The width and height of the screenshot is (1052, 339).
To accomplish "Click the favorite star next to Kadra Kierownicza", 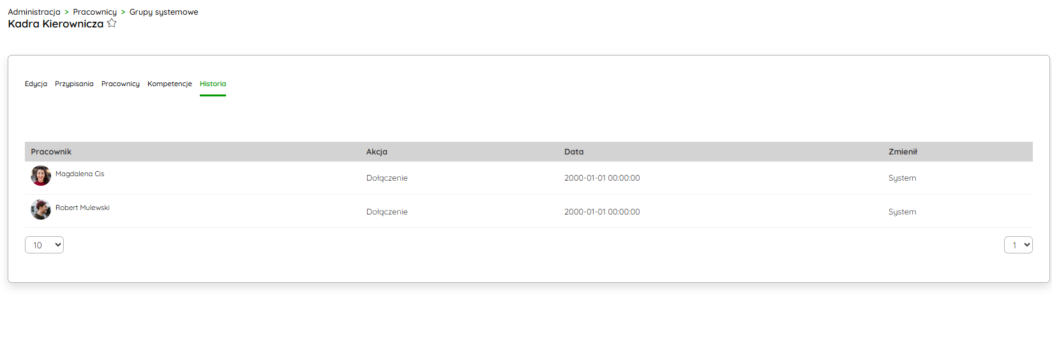I will 112,24.
